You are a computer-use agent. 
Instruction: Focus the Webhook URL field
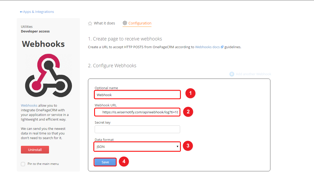click(137, 112)
